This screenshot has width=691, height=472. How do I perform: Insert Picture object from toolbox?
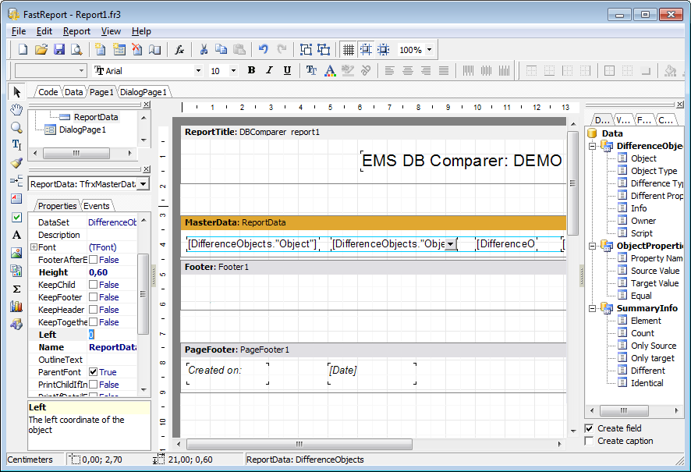16,253
